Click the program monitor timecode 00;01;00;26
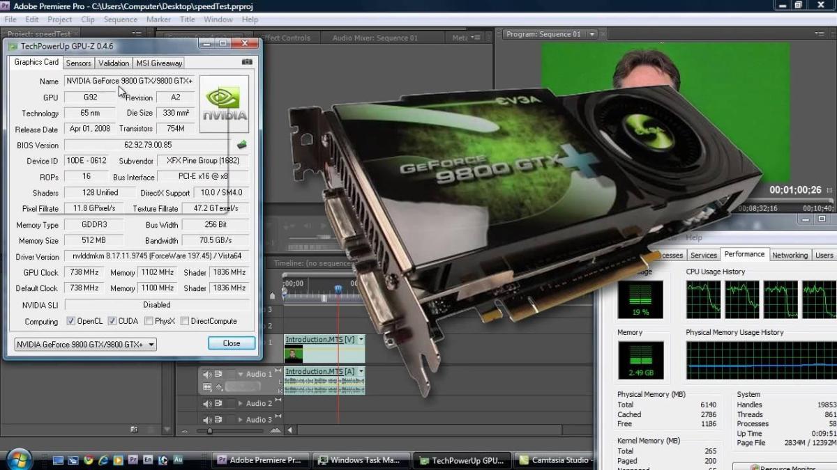 click(x=795, y=189)
